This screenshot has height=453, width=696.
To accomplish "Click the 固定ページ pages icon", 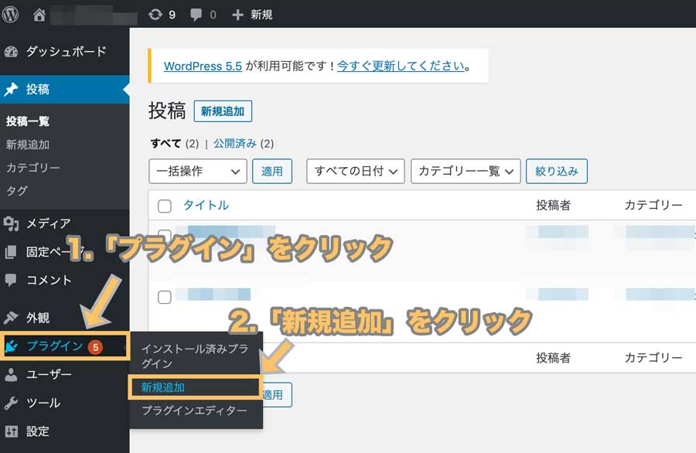I will click(11, 252).
